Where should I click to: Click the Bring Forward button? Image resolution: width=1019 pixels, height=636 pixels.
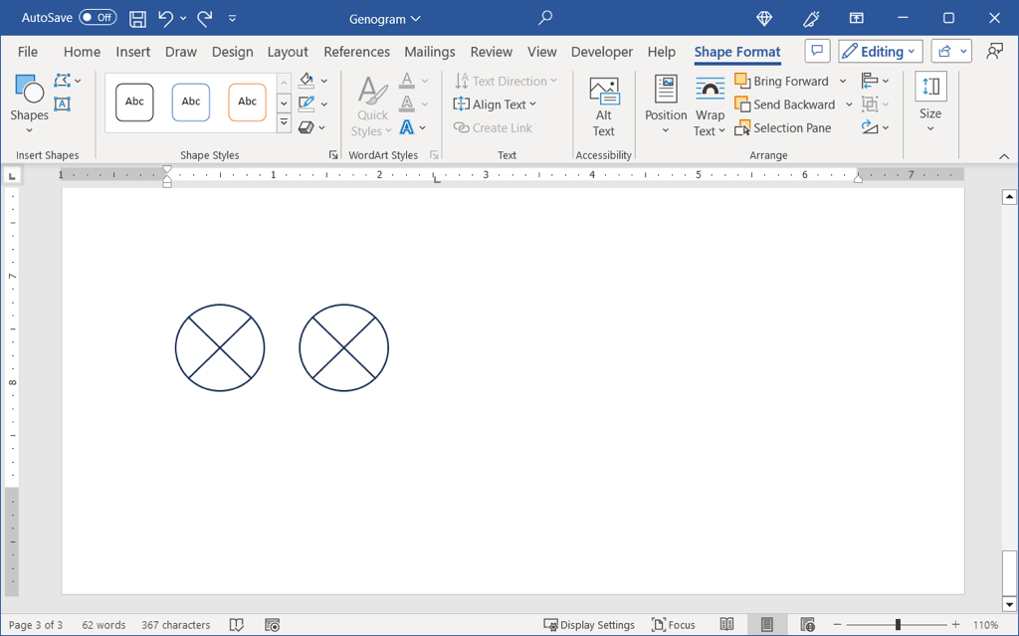[782, 81]
